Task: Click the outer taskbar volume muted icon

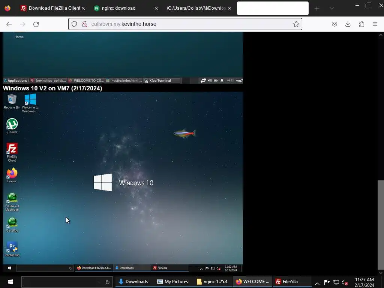Action: point(345,282)
